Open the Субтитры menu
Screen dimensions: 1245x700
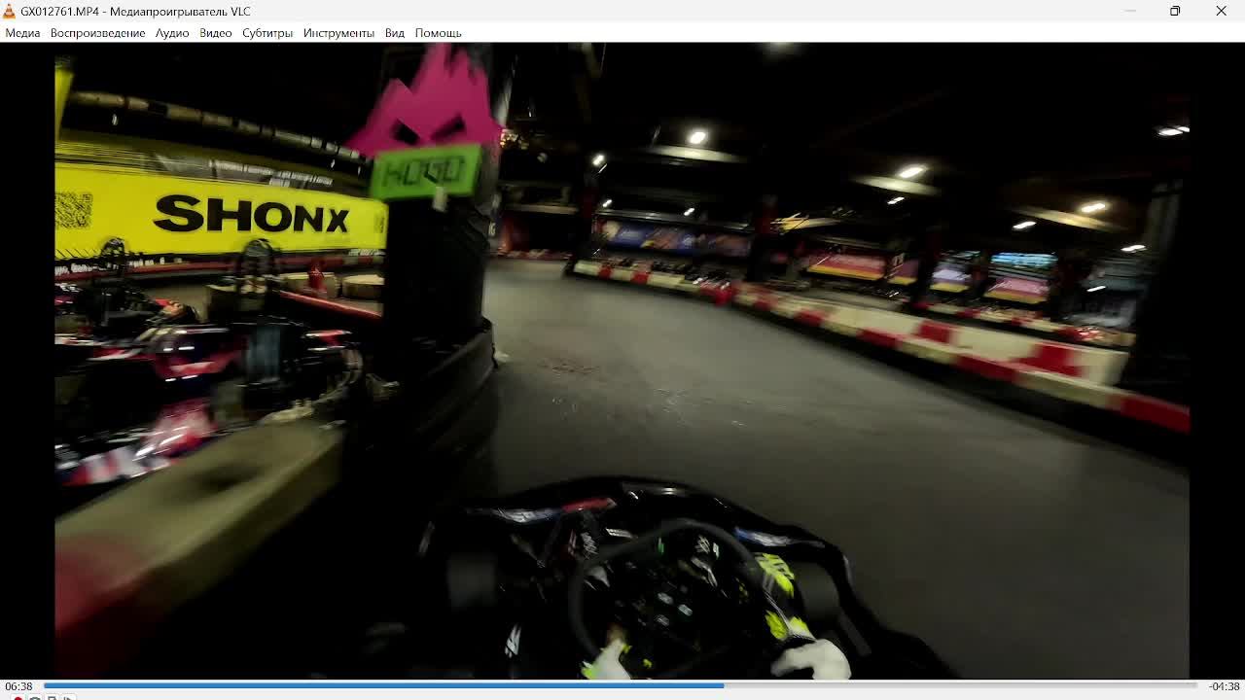click(x=267, y=33)
